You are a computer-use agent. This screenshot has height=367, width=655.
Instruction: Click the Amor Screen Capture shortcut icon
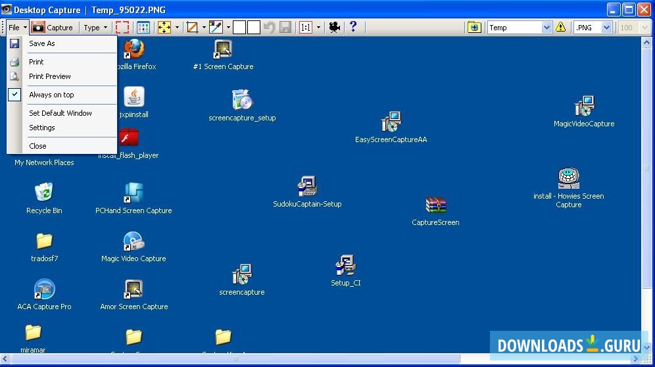click(133, 289)
